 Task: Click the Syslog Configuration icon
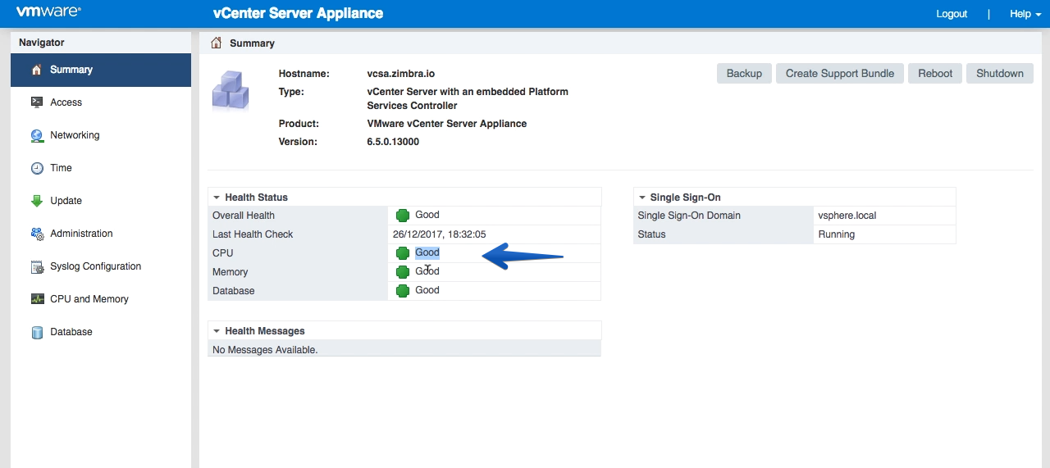pos(36,266)
